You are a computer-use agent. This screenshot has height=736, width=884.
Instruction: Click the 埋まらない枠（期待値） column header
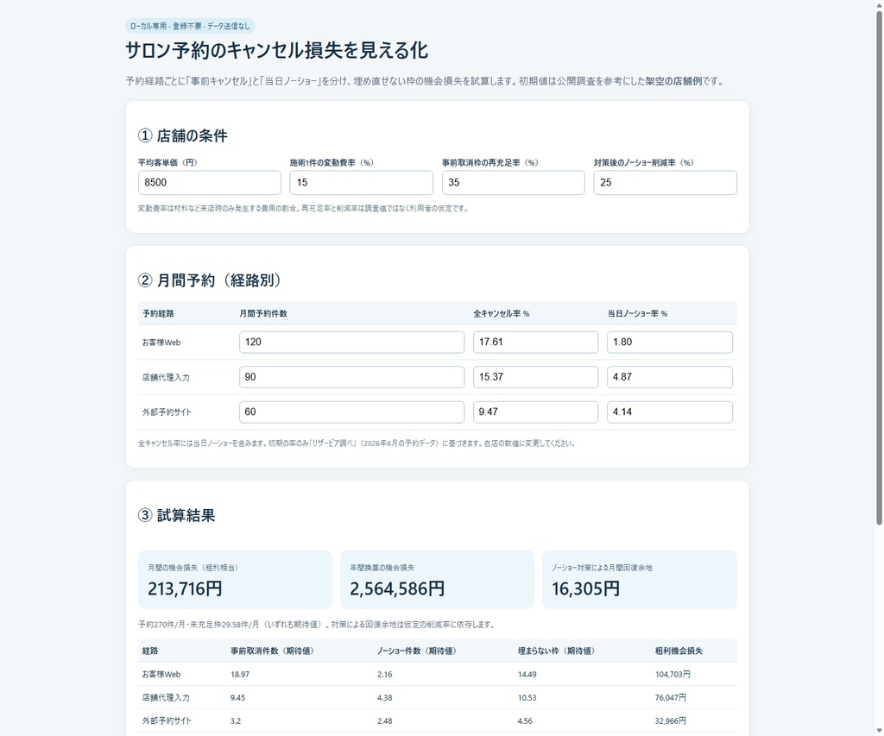coord(557,651)
